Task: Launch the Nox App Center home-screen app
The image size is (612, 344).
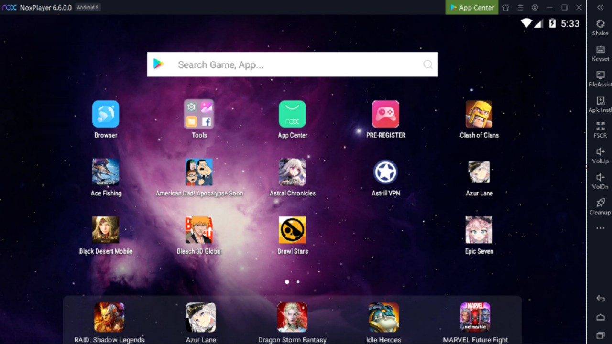Action: coord(292,114)
